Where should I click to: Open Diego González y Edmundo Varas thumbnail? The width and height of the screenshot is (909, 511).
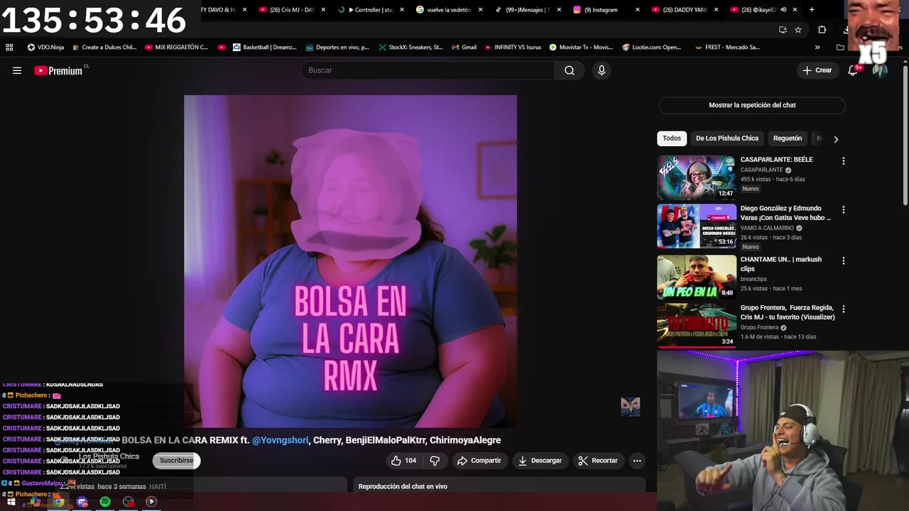point(697,226)
